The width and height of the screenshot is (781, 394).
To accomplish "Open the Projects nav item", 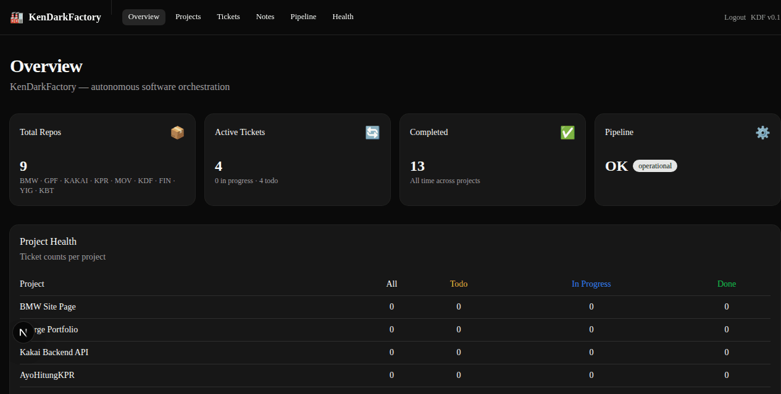I will click(x=188, y=17).
